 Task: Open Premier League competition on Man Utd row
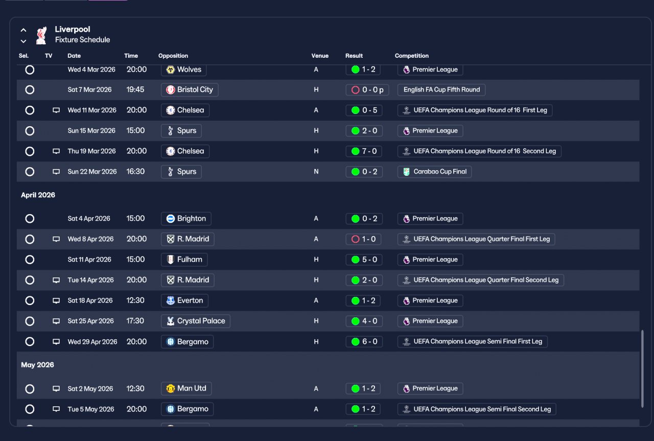pos(430,388)
